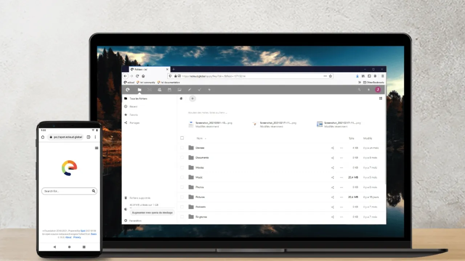
Task: Open the Chrome menu on the phone
Action: click(95, 137)
